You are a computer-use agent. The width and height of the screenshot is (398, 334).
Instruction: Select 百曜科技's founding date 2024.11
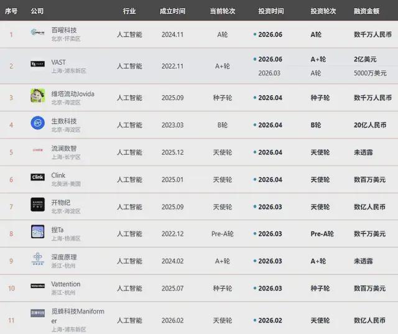[173, 34]
